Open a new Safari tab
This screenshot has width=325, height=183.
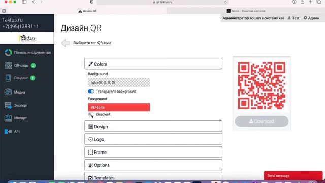tap(310, 2)
